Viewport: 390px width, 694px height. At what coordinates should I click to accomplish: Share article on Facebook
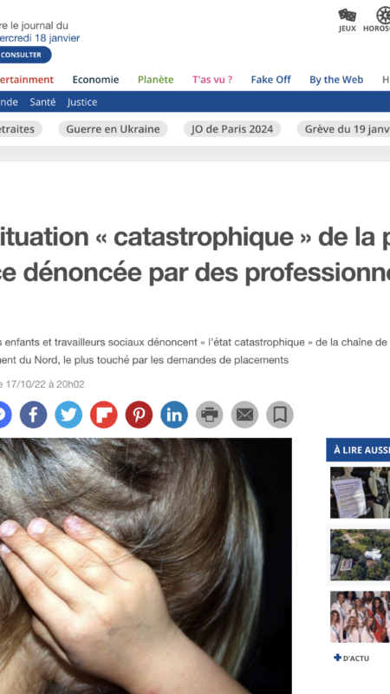coord(33,415)
